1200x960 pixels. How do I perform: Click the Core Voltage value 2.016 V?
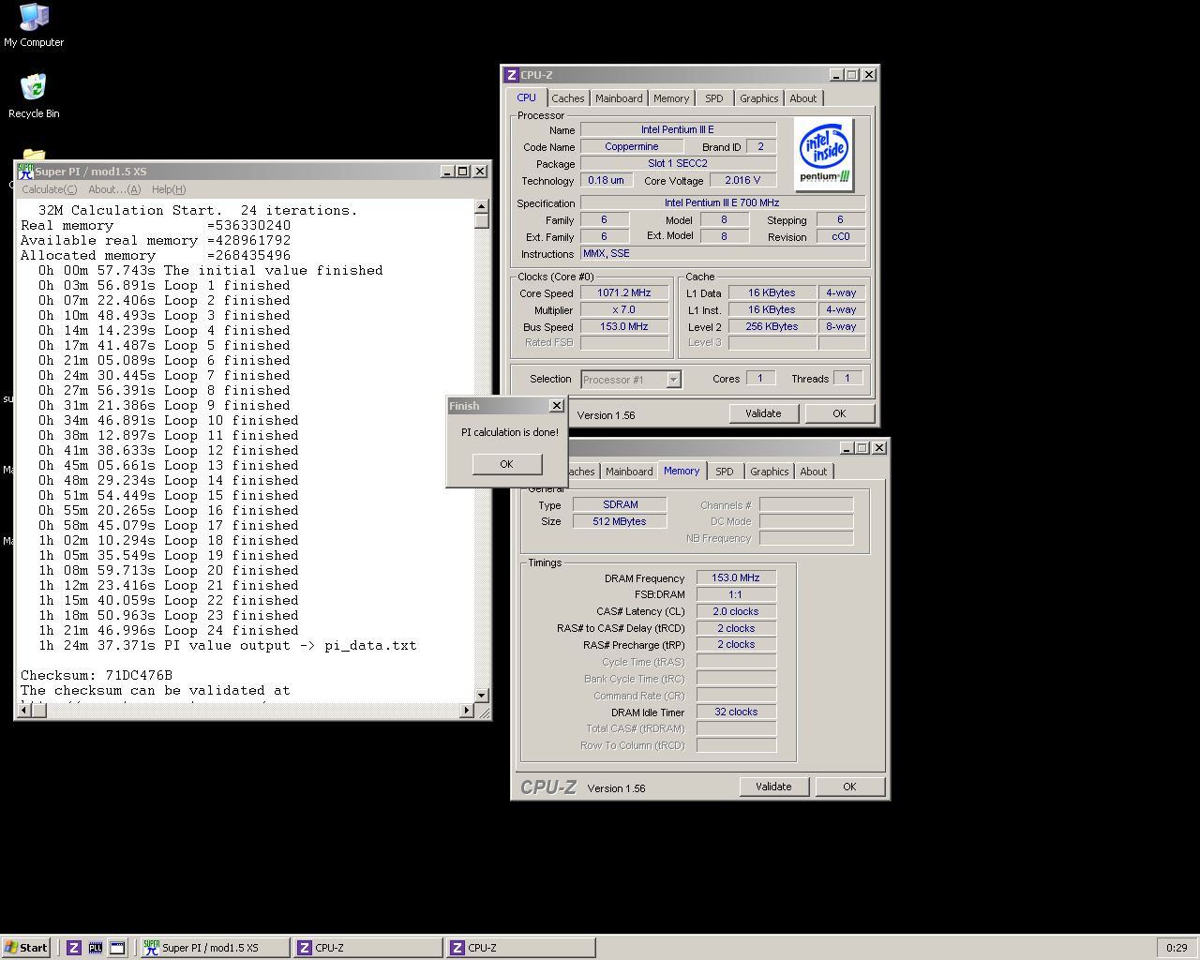742,180
